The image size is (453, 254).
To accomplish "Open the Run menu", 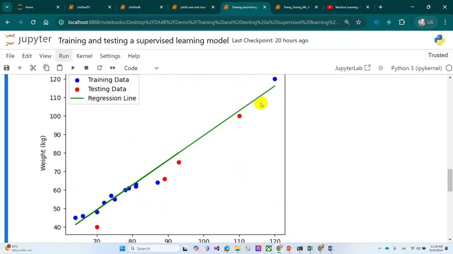I will (64, 56).
